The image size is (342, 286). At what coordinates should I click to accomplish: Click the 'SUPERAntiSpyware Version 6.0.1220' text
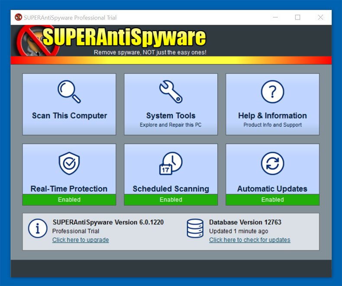[108, 222]
